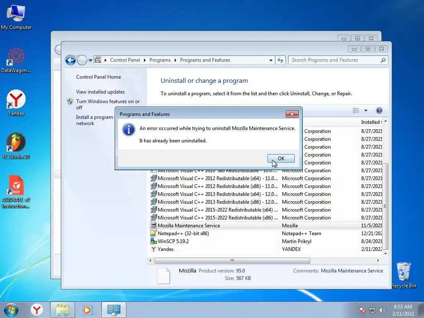Select the Yandex entry in the program list
Screen dimensions: 424x318
[x=266, y=249]
